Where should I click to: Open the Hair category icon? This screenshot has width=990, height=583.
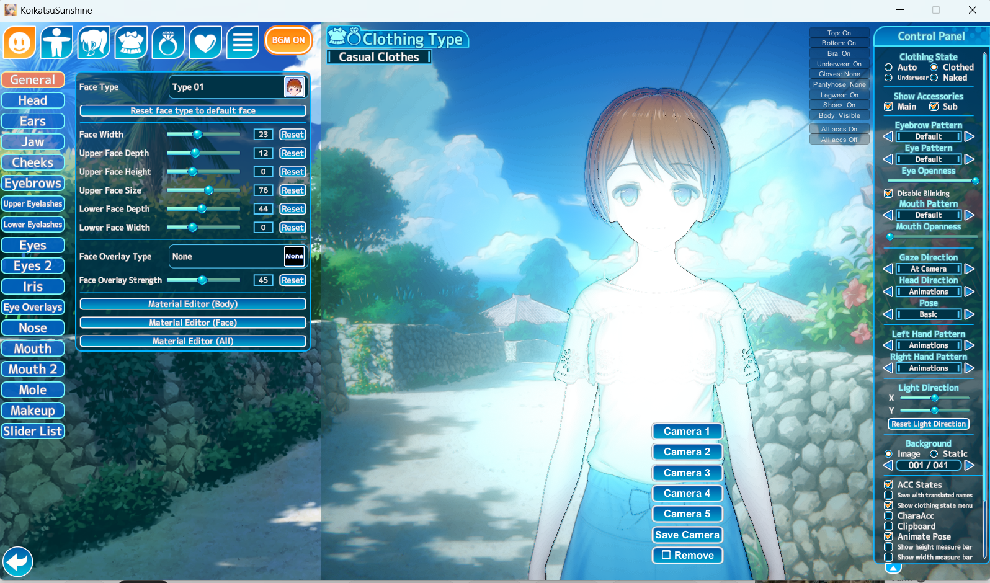click(94, 43)
